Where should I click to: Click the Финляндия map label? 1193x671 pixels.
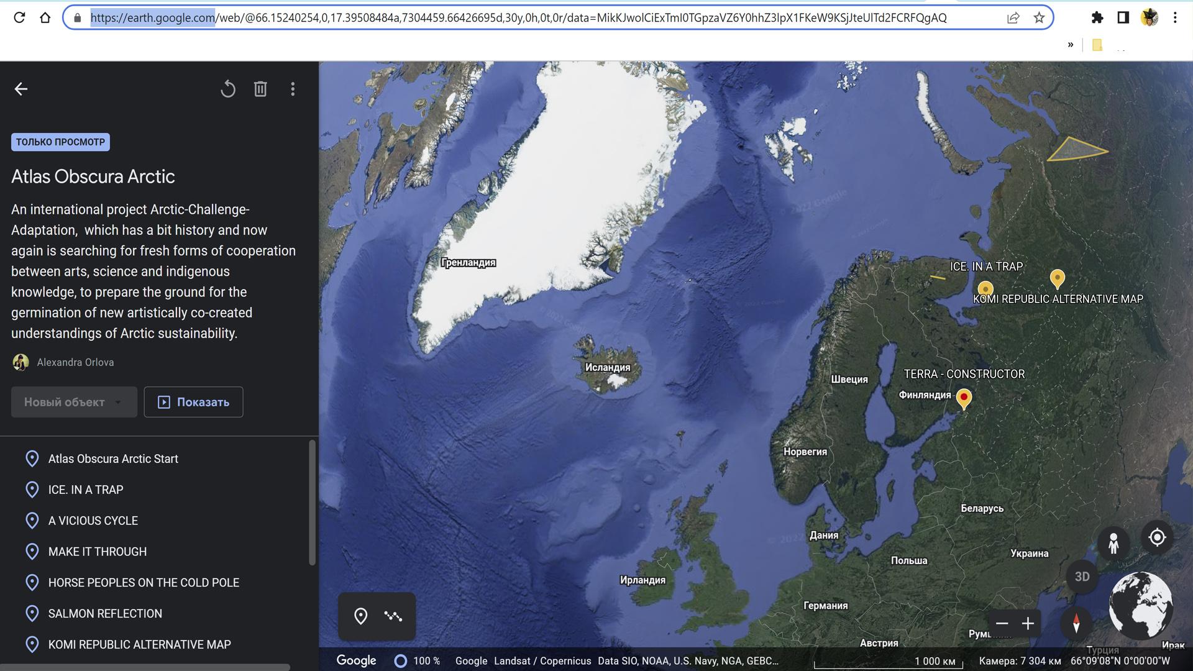[925, 395]
